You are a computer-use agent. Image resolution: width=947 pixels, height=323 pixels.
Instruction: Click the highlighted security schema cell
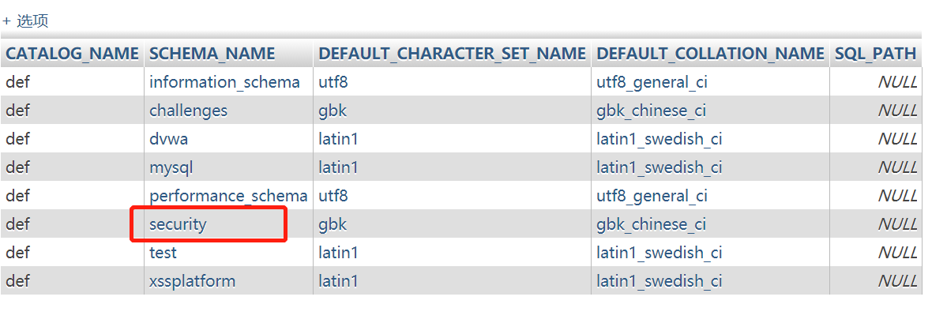[178, 224]
